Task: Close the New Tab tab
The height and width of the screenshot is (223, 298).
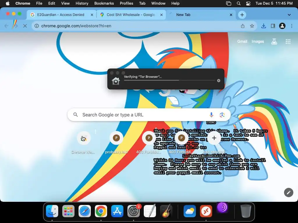Action: point(231,15)
